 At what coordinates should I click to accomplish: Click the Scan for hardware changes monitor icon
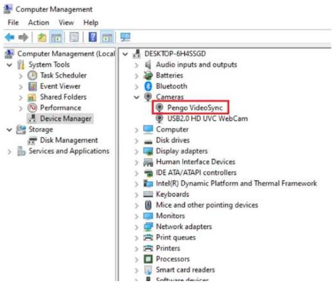pyautogui.click(x=125, y=37)
